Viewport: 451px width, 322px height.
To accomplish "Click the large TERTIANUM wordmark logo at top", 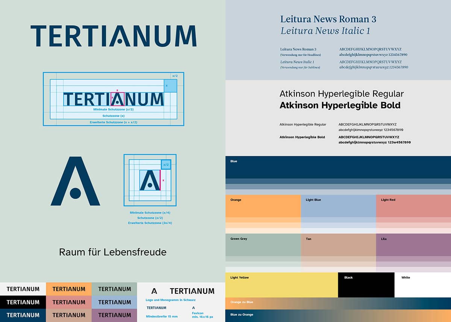I will 113,36.
